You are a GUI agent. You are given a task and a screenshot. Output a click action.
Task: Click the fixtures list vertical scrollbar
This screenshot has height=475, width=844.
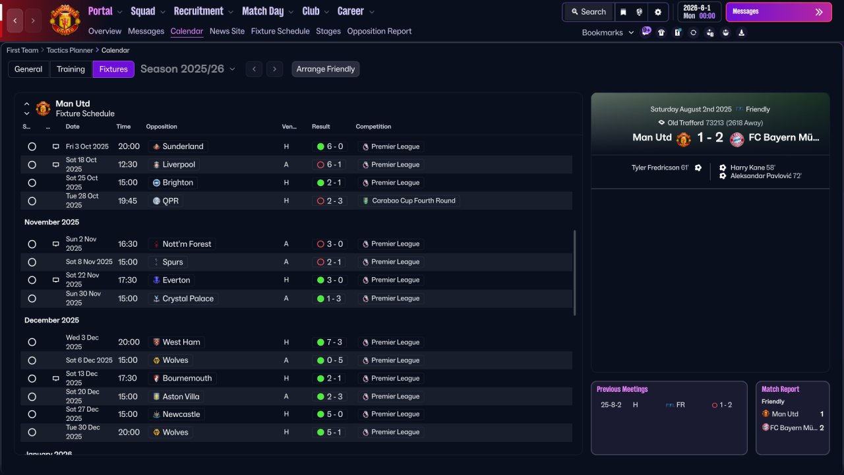click(x=575, y=272)
